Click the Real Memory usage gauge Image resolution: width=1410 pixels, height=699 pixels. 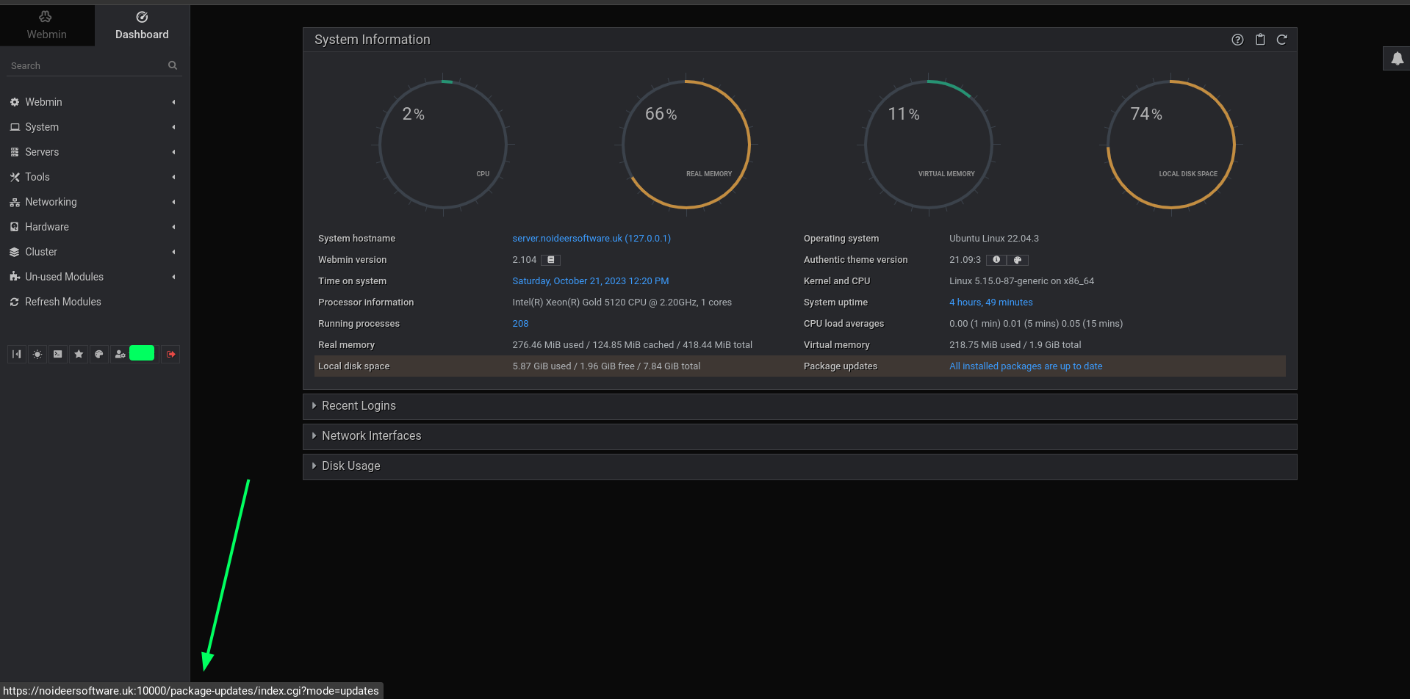tap(686, 145)
